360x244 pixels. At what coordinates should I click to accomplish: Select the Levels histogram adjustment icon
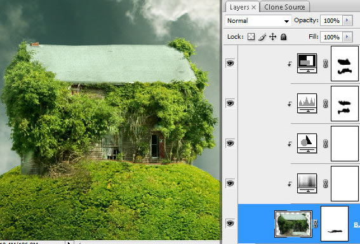pyautogui.click(x=307, y=103)
